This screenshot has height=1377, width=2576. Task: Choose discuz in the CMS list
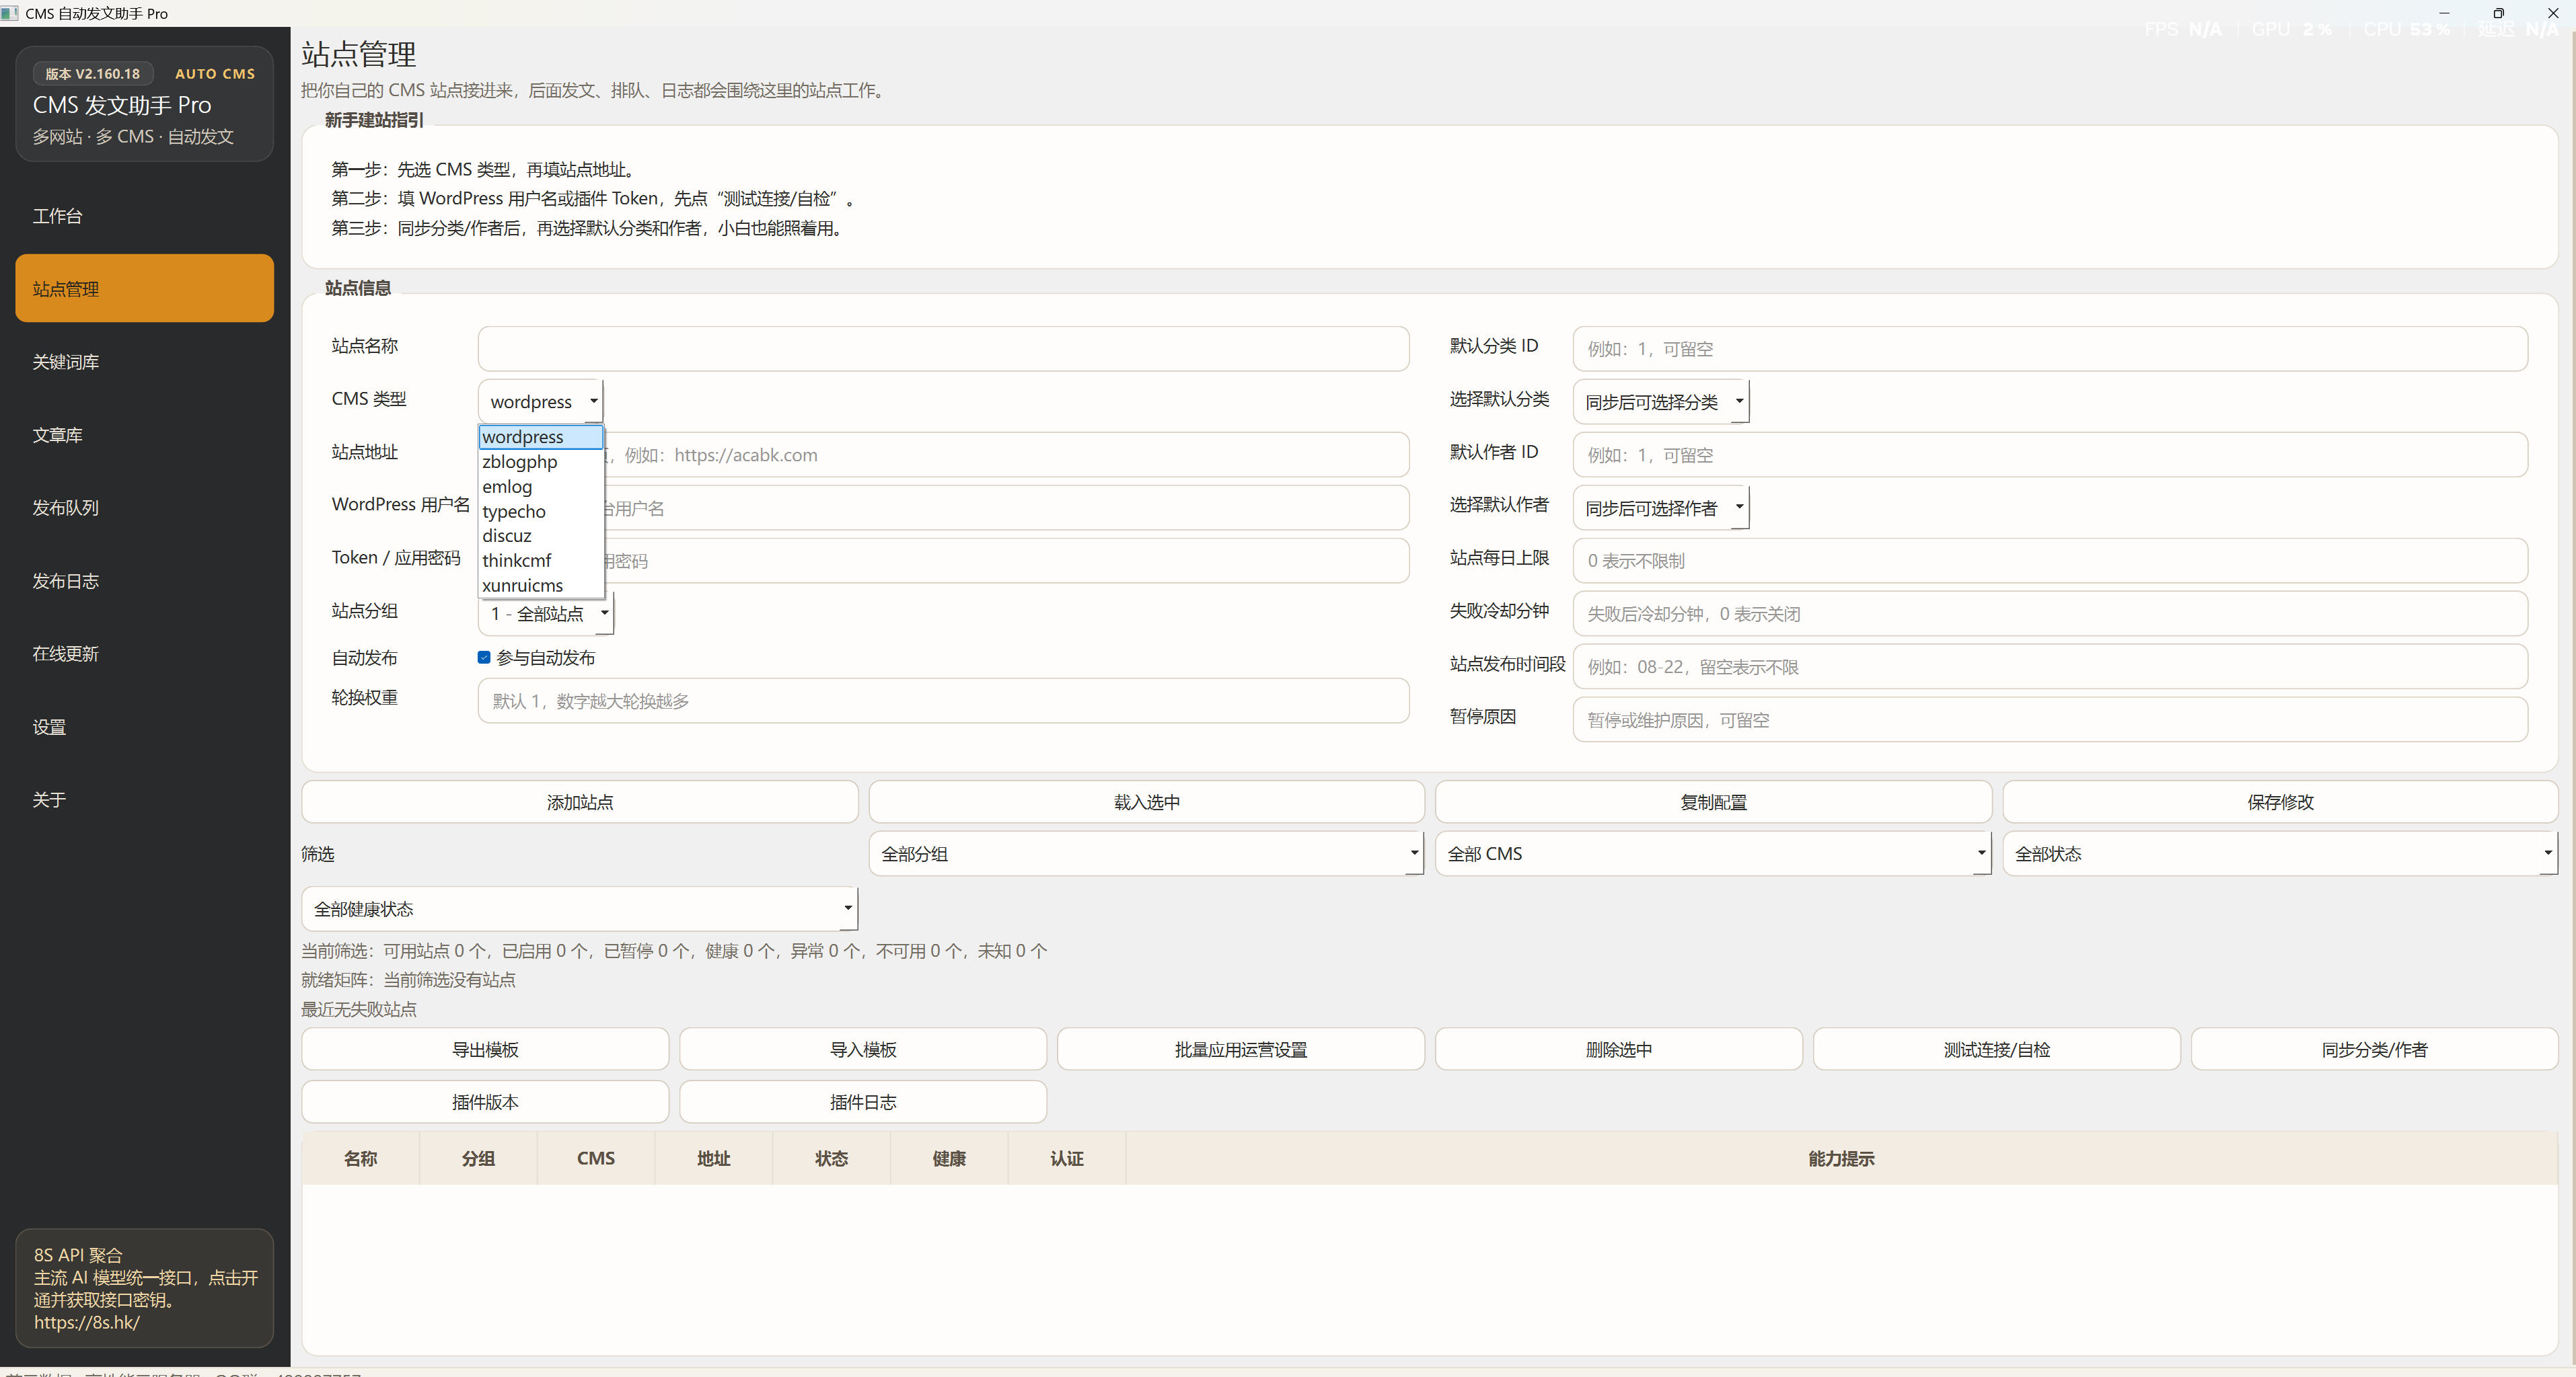tap(541, 536)
